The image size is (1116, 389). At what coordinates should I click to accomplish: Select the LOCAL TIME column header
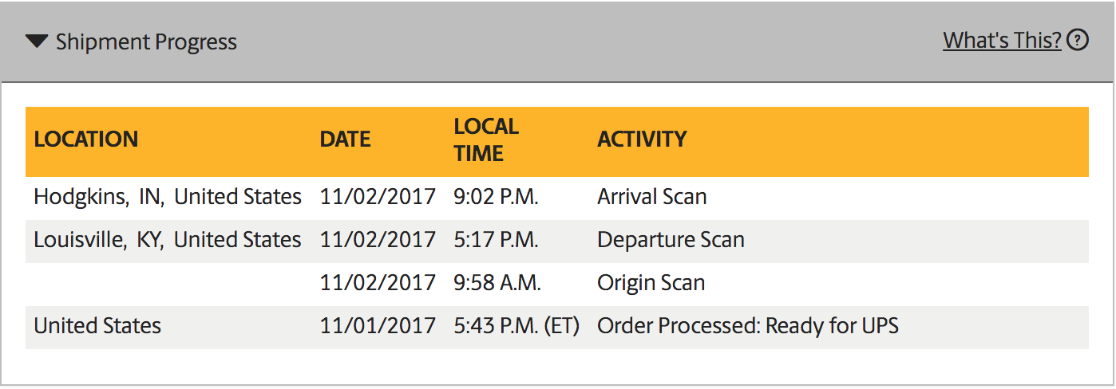pos(486,139)
